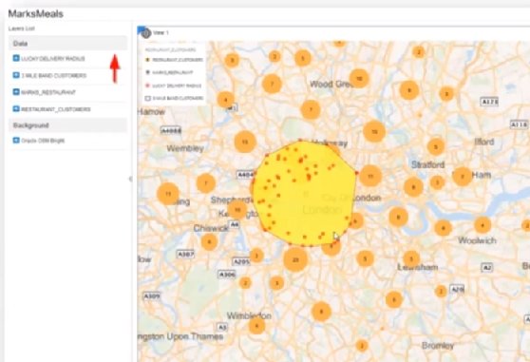530x362 pixels.
Task: Click the blue icon beside Oracle OSM Bright
Action: click(x=16, y=141)
